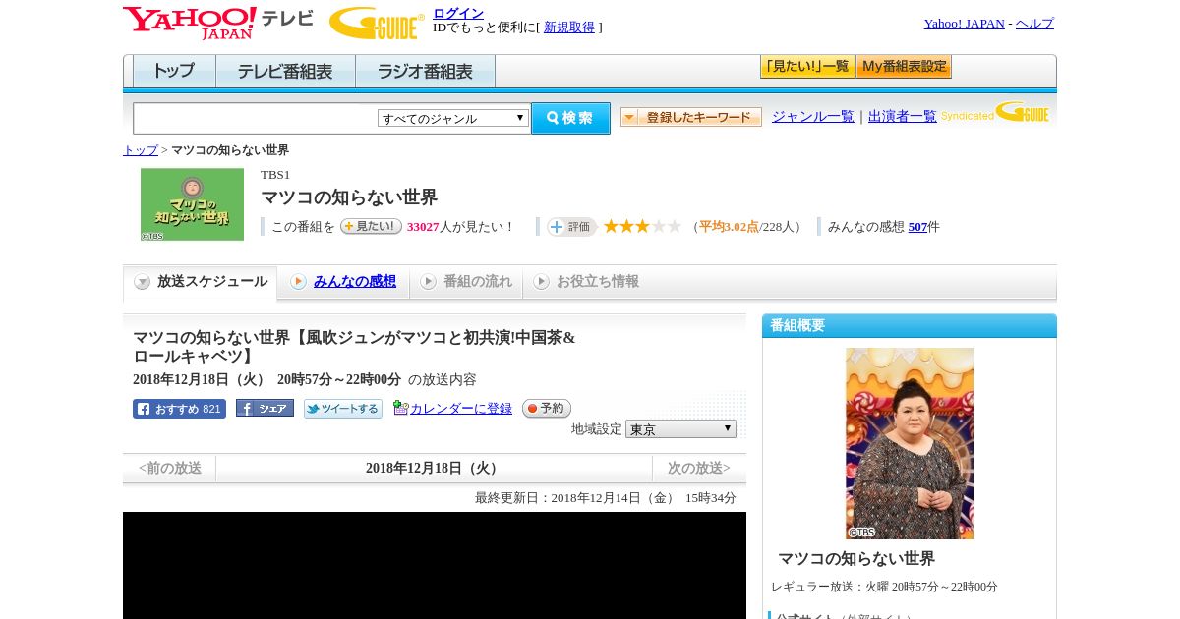Select the 最終更新日 timestamp text
The width and height of the screenshot is (1180, 619).
606,498
